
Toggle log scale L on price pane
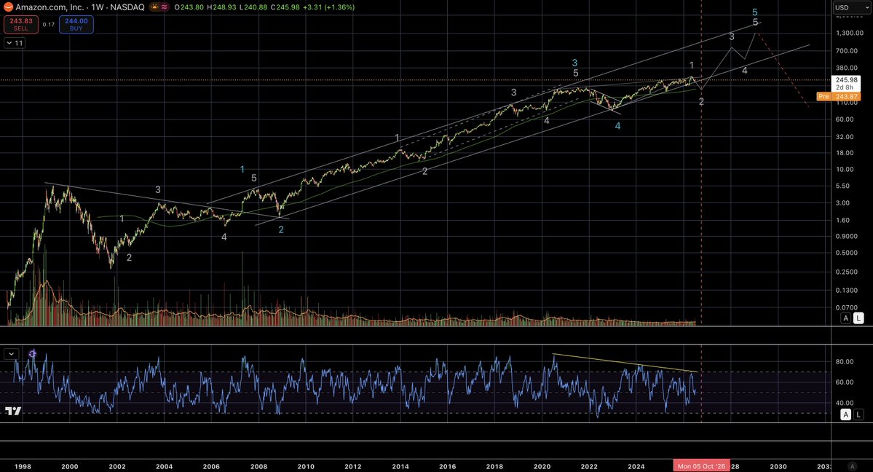click(x=858, y=318)
